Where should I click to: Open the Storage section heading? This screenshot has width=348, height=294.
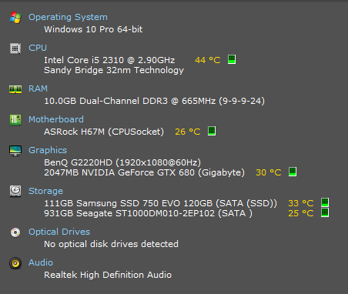tap(45, 191)
